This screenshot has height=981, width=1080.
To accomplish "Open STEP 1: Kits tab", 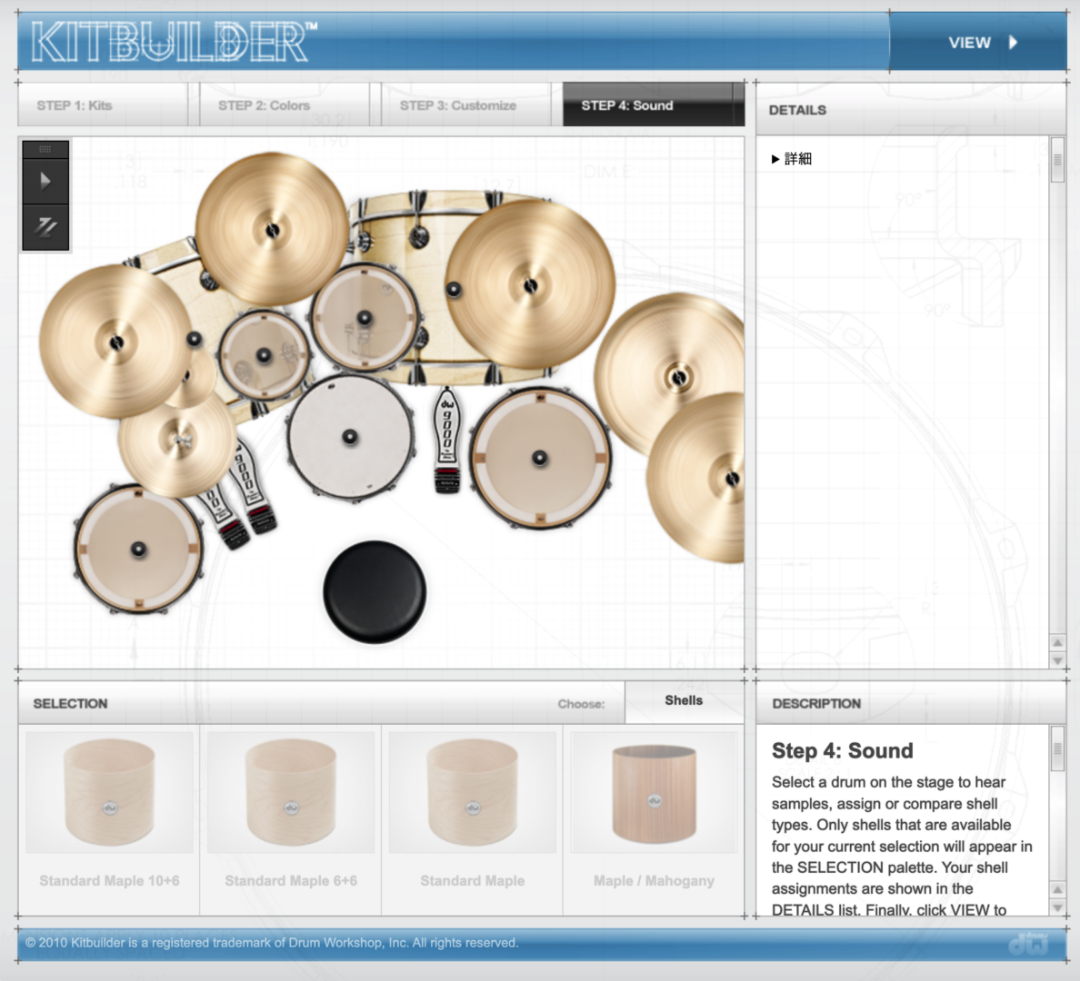I will point(103,104).
